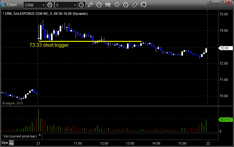Click the 13:00 time axis label
Screen dimensions: 234x147
[x=130, y=143]
